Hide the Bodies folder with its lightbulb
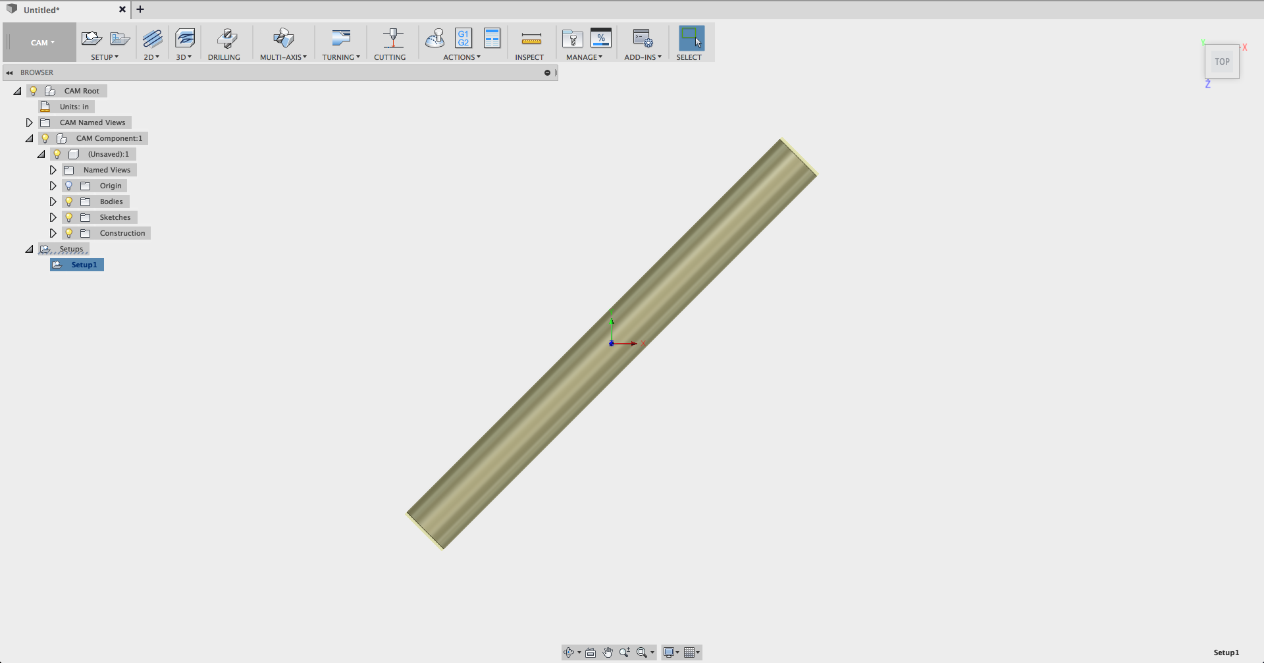This screenshot has height=663, width=1264. [69, 201]
